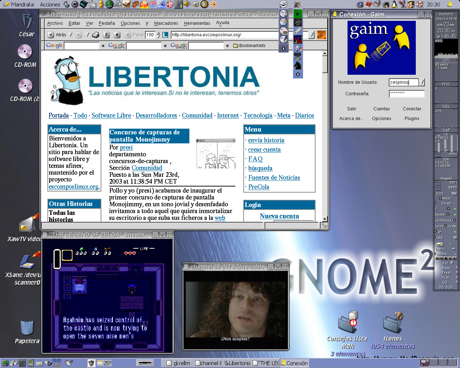Follow the Fuentes de Noticias link
Image resolution: width=460 pixels, height=368 pixels.
point(274,178)
